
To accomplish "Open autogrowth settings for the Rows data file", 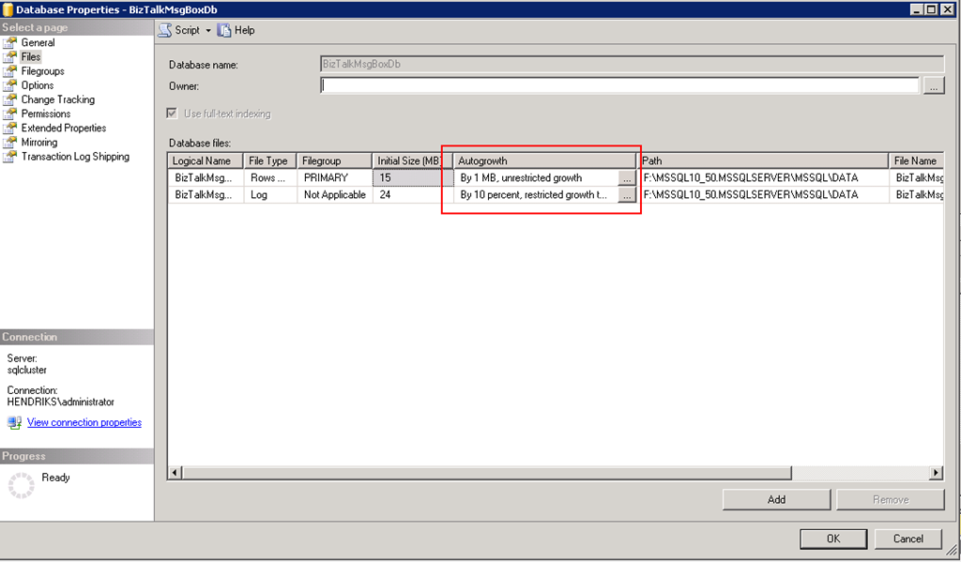I will tap(626, 178).
